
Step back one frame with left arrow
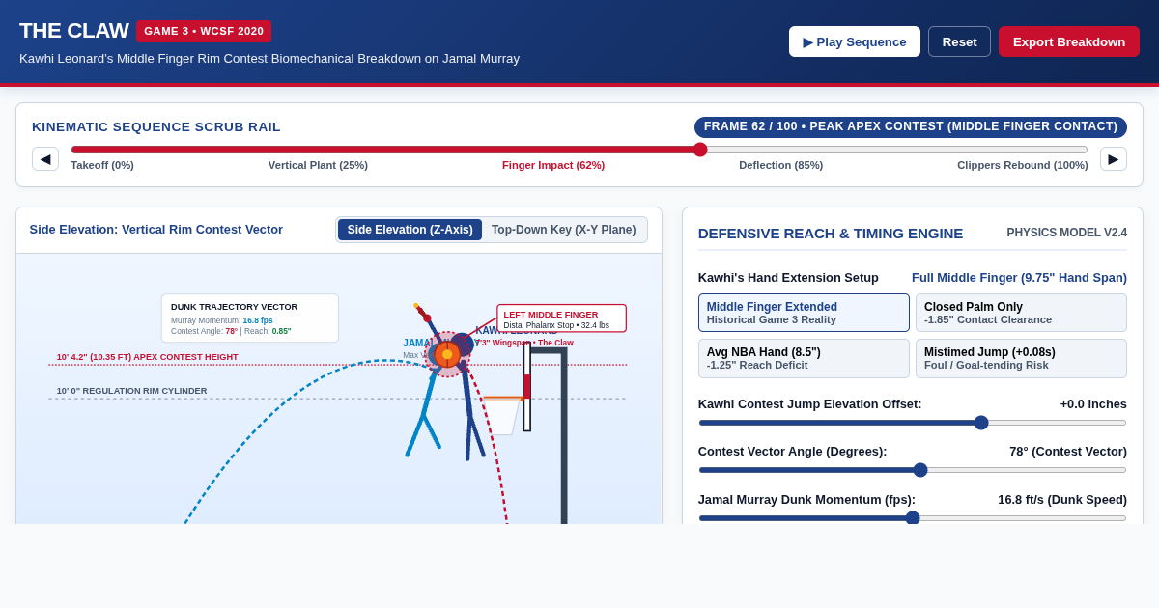point(45,158)
